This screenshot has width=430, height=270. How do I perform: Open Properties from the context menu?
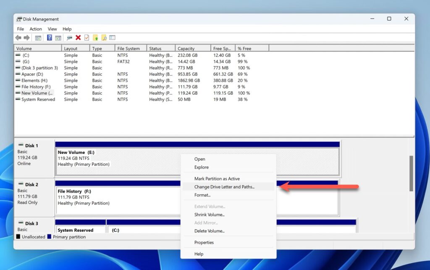click(204, 242)
